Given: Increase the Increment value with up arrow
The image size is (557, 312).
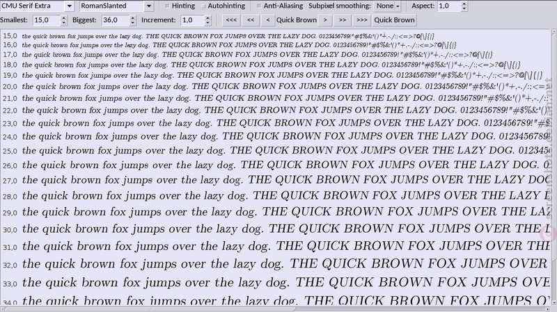Looking at the screenshot, I should point(208,18).
